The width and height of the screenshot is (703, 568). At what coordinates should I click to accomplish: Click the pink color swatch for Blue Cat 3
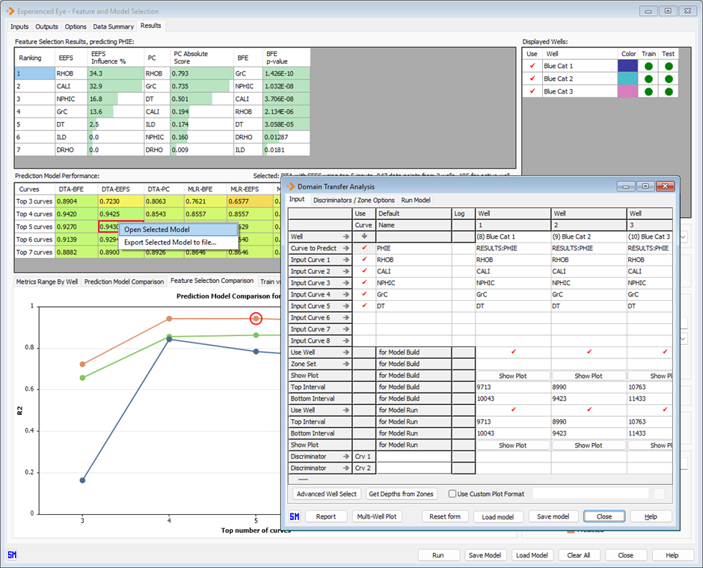tap(627, 91)
